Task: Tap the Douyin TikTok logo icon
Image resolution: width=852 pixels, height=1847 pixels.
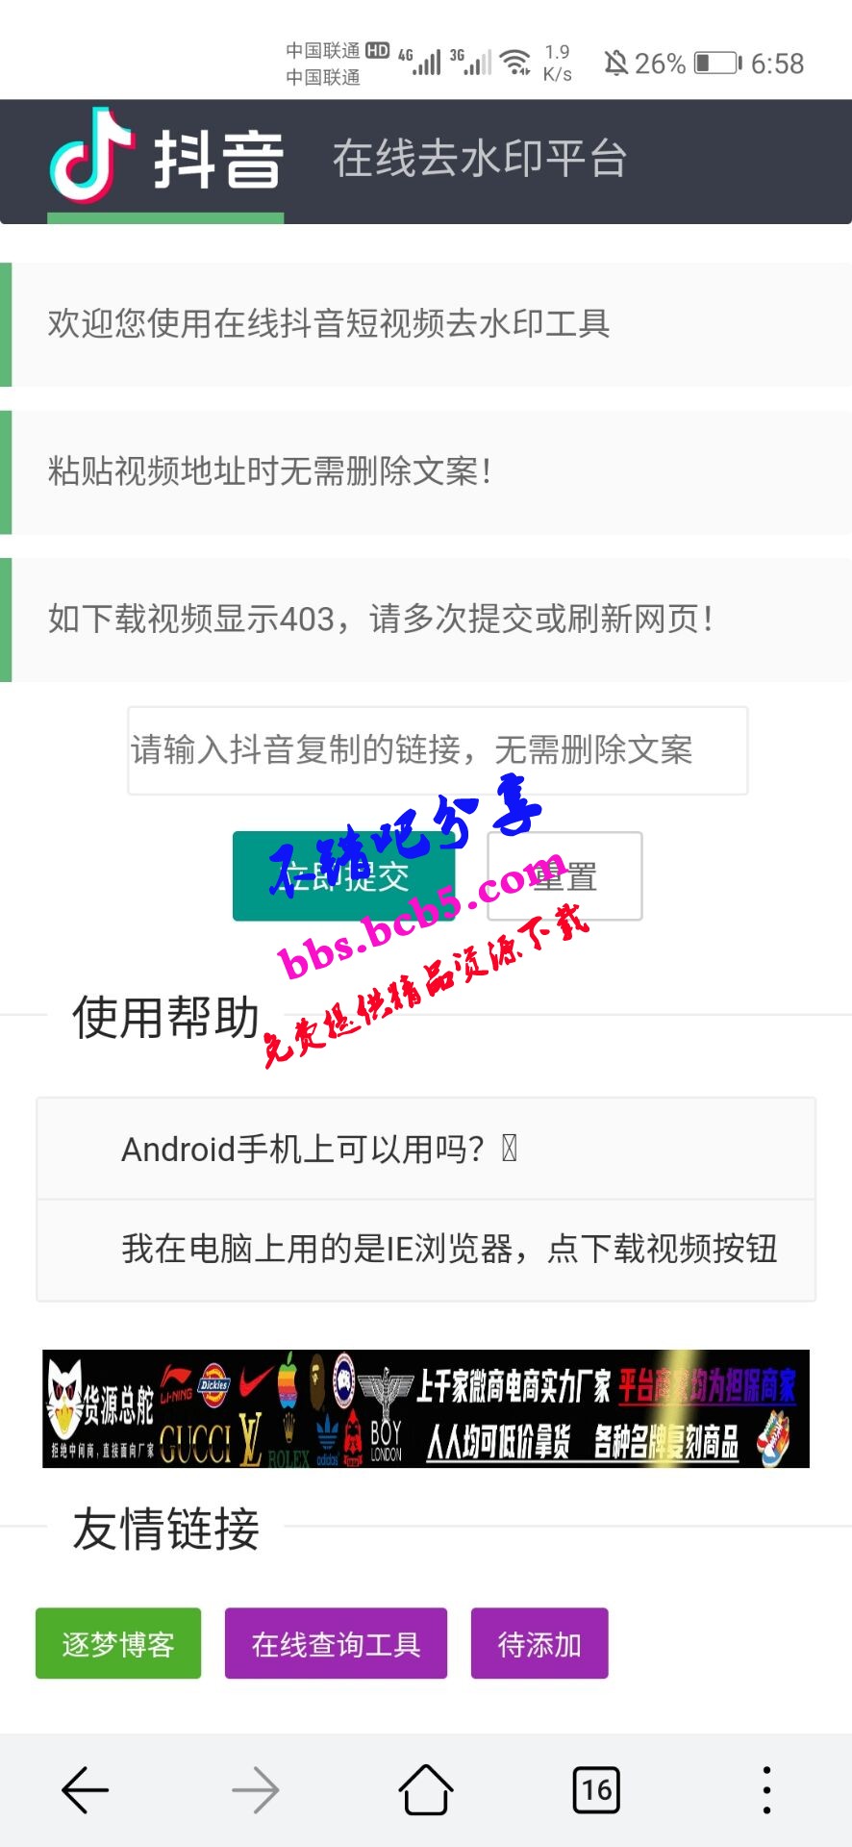Action: click(x=91, y=156)
